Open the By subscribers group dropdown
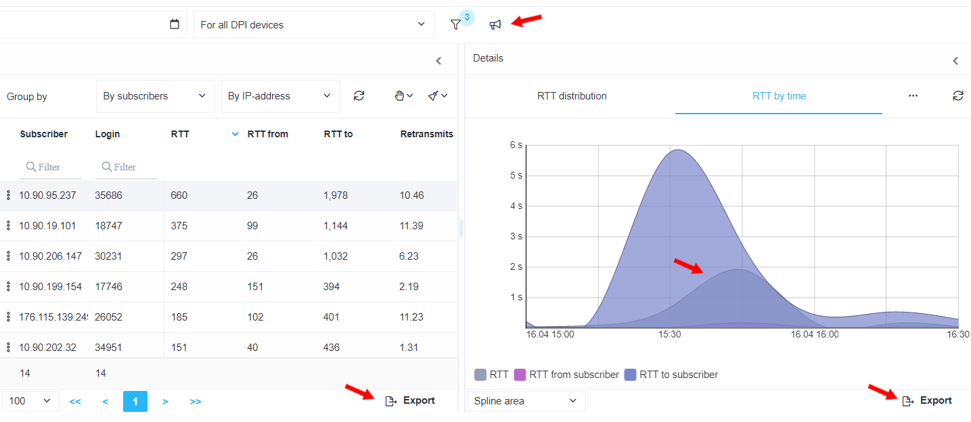Image resolution: width=971 pixels, height=422 pixels. pyautogui.click(x=155, y=96)
